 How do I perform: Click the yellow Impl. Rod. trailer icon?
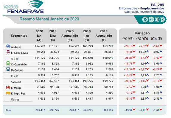tap(8, 93)
